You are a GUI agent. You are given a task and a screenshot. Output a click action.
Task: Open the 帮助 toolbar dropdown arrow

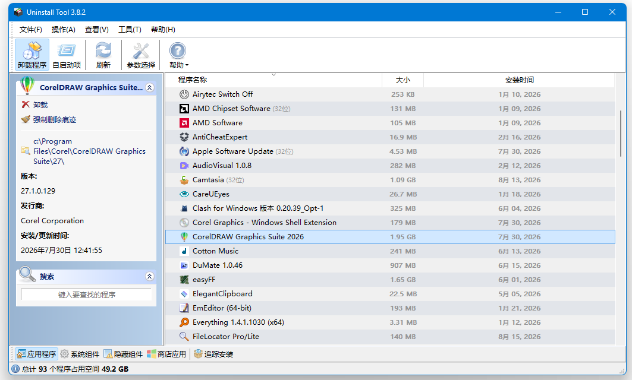point(187,65)
